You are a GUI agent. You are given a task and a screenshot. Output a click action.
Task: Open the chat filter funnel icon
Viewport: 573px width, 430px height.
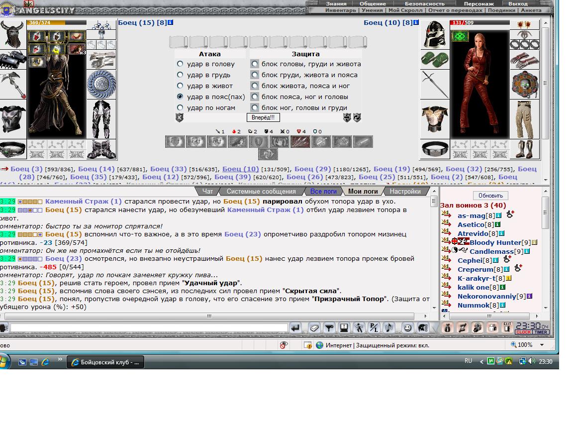click(329, 327)
